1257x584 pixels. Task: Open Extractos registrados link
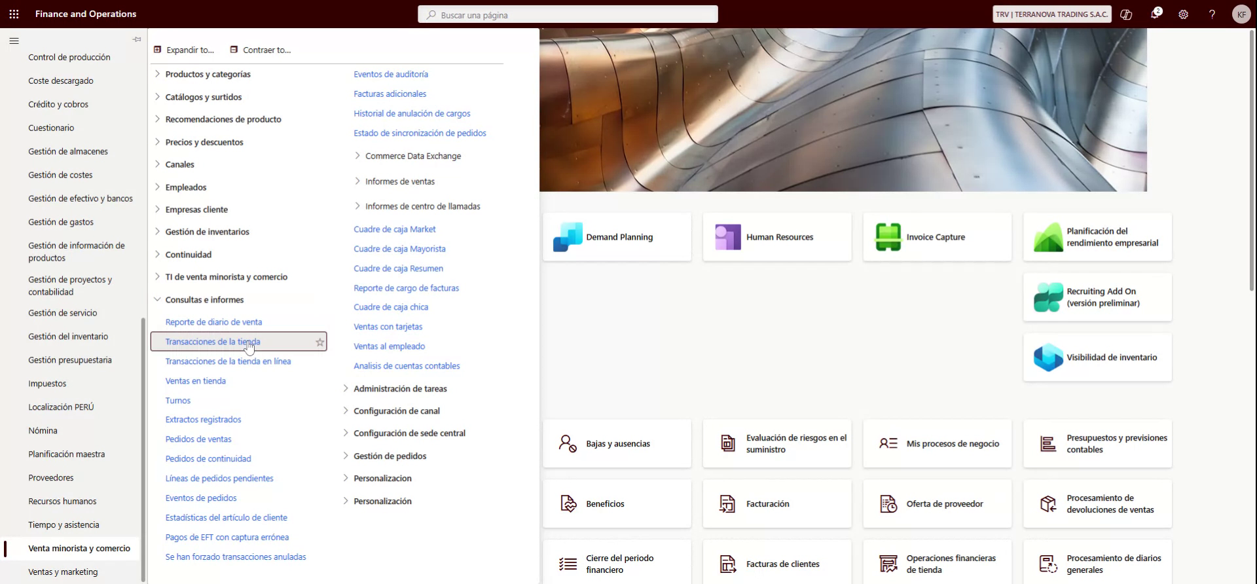203,420
